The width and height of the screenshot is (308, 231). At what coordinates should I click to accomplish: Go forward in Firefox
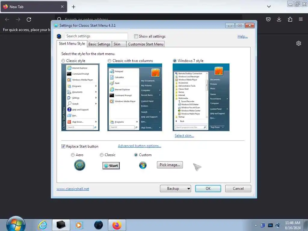(x=18, y=20)
